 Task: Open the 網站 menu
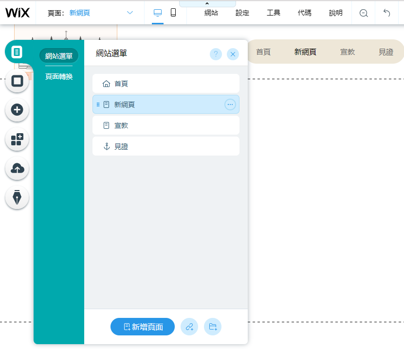point(211,13)
